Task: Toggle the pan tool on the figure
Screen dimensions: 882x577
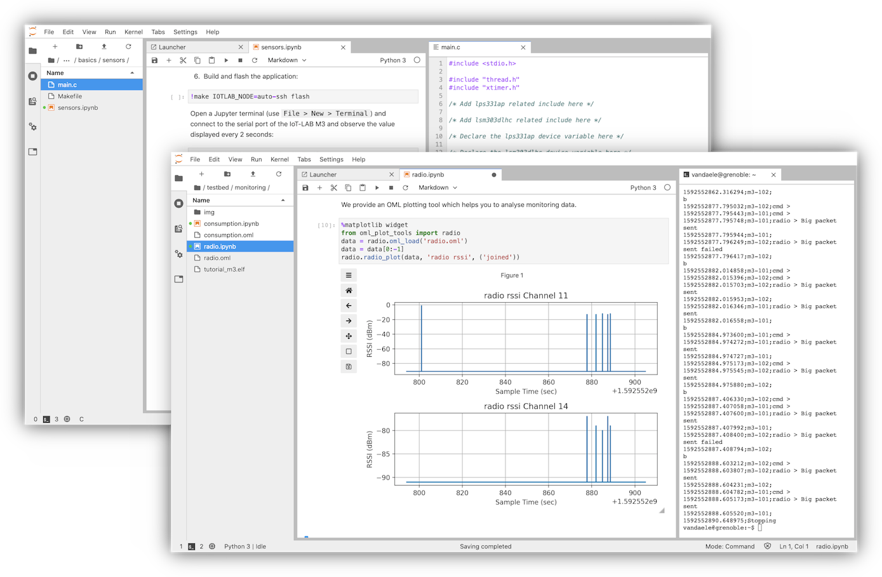Action: pyautogui.click(x=349, y=336)
